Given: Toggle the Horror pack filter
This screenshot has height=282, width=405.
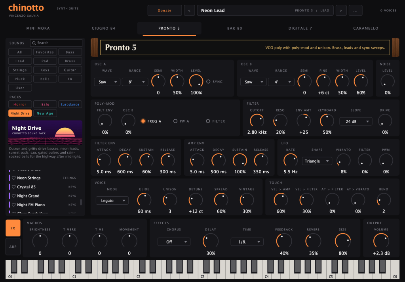Looking at the screenshot, I should tap(20, 104).
